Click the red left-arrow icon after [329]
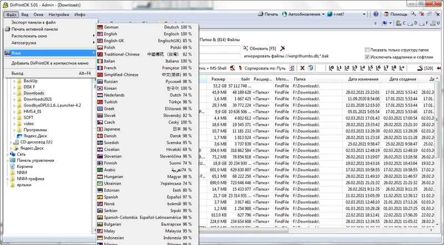The height and width of the screenshot is (245, 444). [438, 68]
